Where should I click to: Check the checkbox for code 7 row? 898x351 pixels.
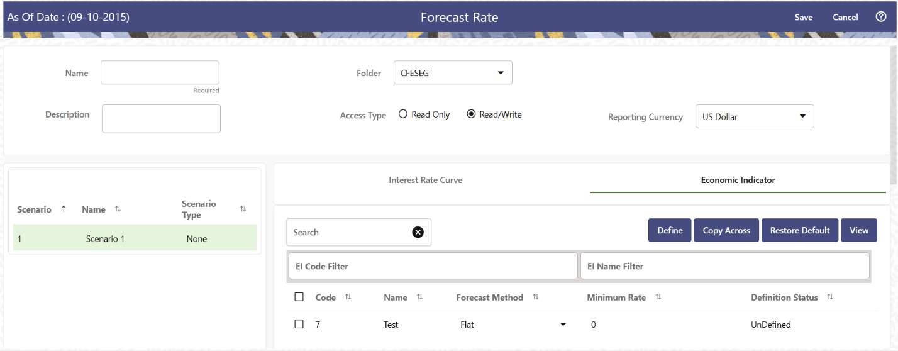299,324
